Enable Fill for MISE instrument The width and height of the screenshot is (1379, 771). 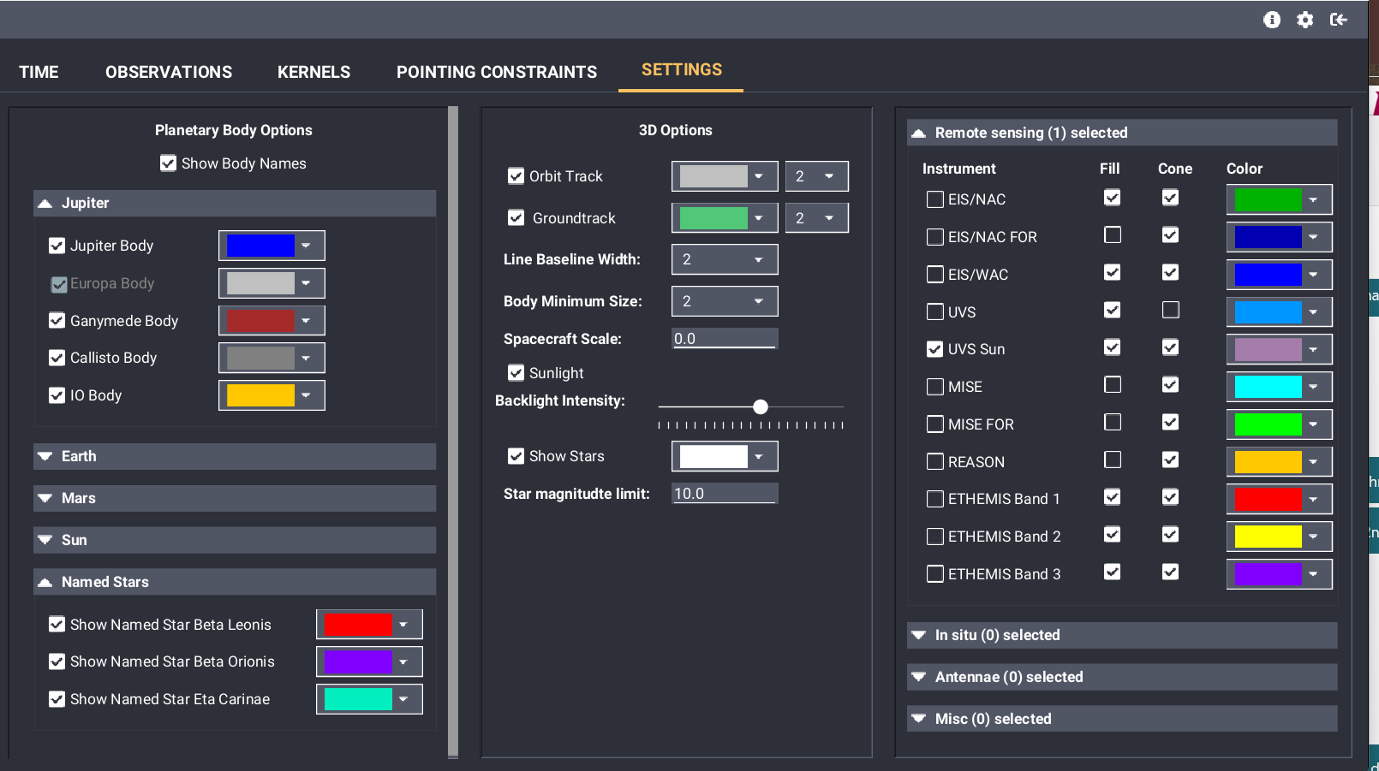click(x=1113, y=385)
